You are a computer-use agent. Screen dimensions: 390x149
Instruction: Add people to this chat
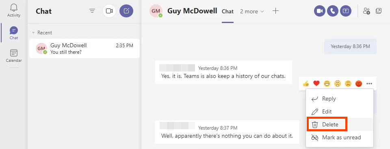coord(366,11)
